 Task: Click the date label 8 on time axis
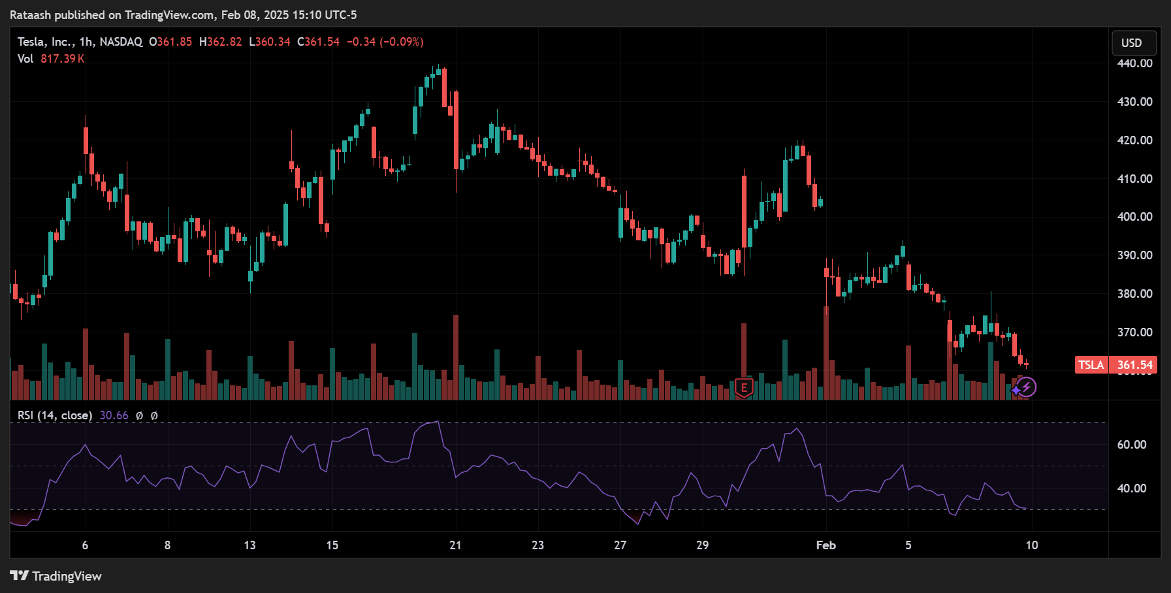(167, 545)
